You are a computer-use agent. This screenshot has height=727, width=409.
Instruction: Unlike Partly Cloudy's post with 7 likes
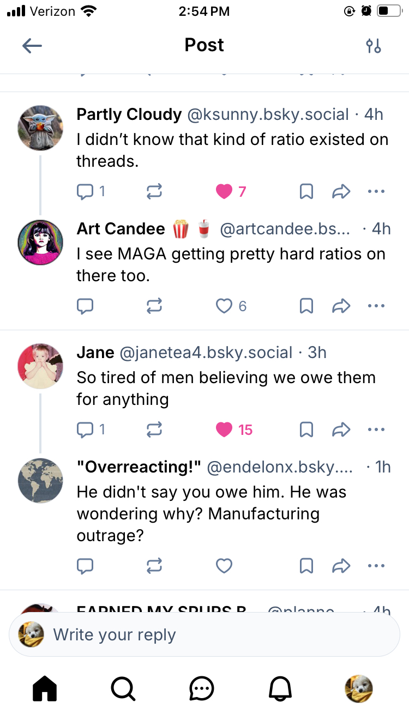pos(224,191)
